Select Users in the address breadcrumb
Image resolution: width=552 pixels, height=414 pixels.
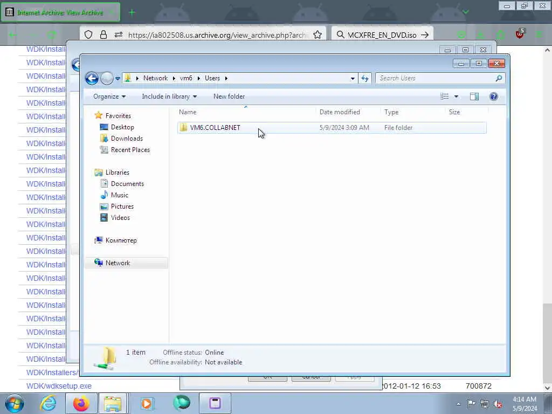point(212,78)
